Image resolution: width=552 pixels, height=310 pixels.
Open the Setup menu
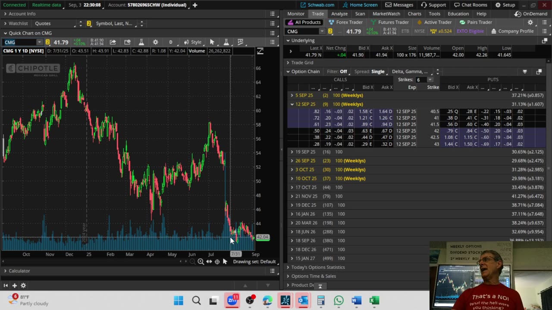click(505, 5)
